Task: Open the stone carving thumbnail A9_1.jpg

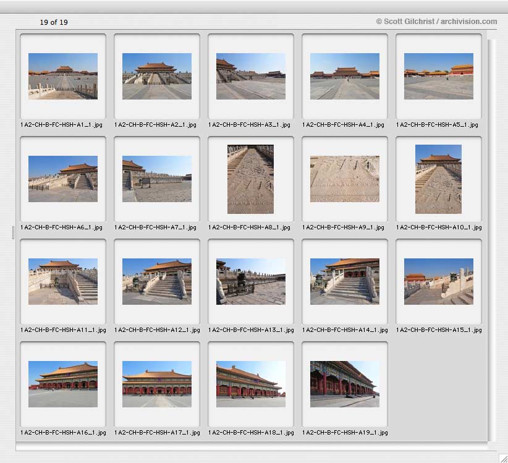Action: click(345, 179)
